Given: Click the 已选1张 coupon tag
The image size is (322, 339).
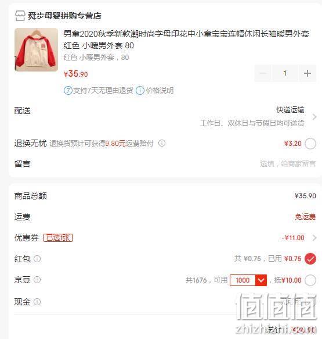Looking at the screenshot, I should (58, 238).
